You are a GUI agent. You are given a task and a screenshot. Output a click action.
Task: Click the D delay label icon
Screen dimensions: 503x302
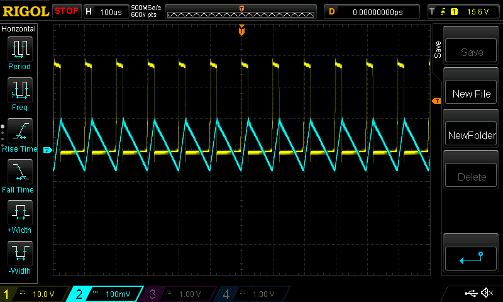coord(332,12)
